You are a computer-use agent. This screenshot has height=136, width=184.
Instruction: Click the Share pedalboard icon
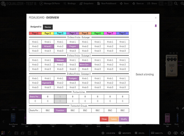tap(149, 4)
